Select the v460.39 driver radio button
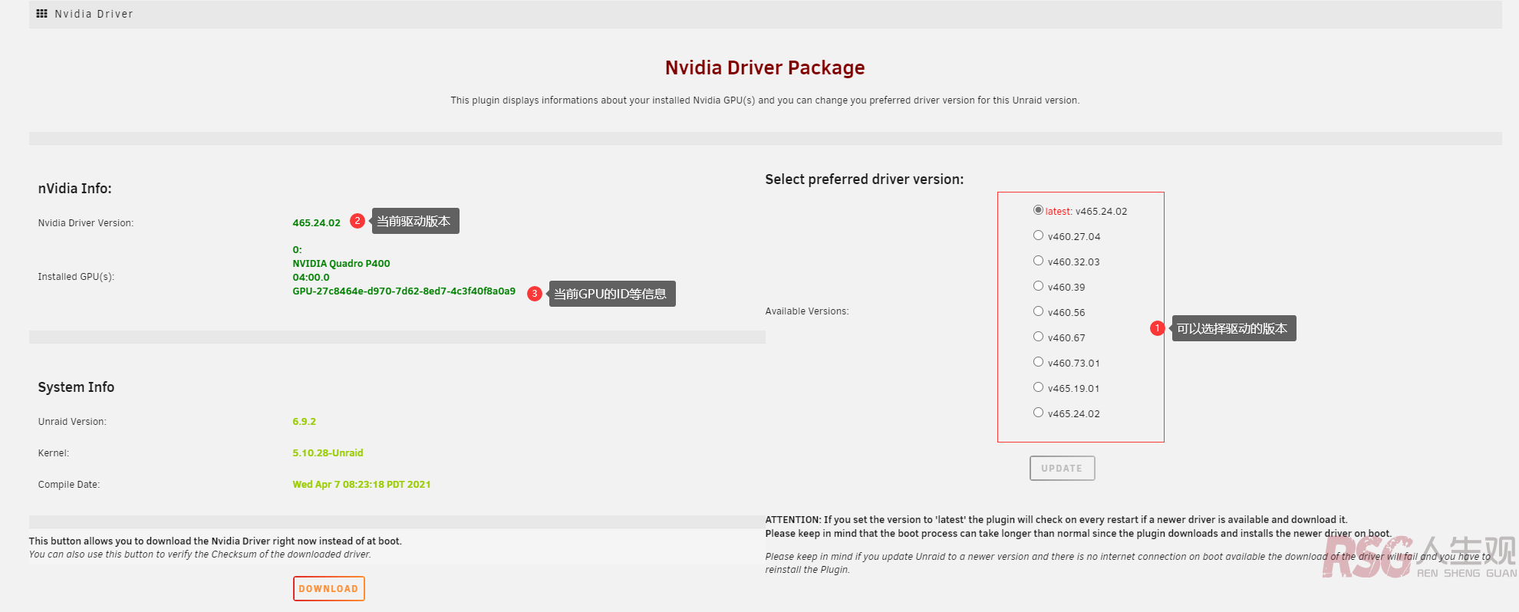Image resolution: width=1519 pixels, height=612 pixels. [1038, 286]
